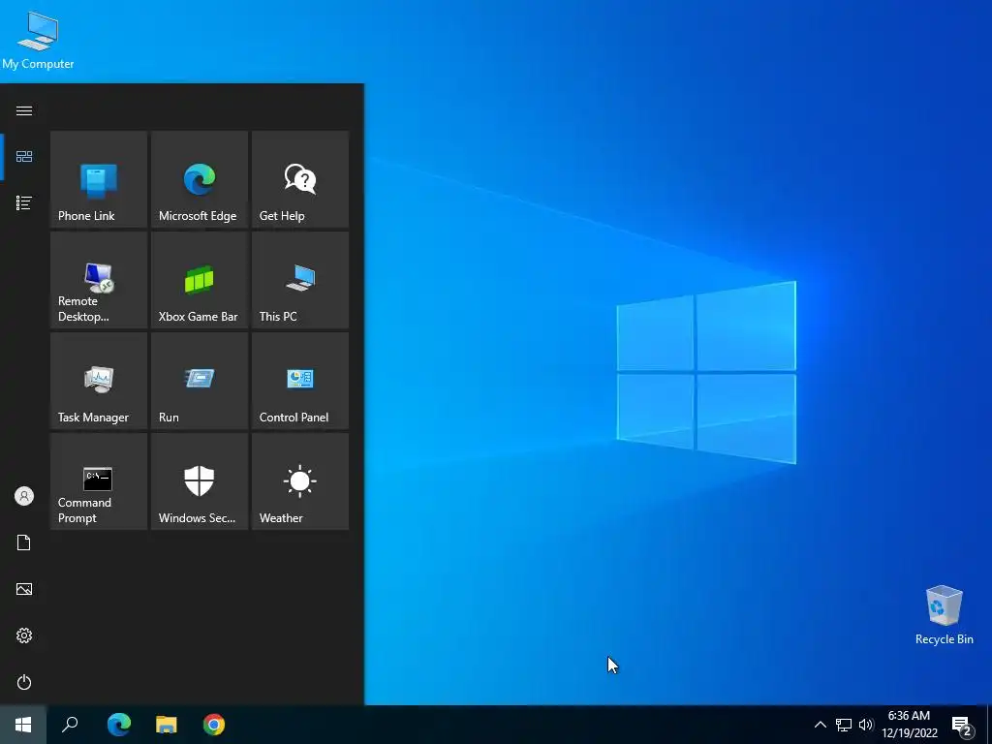Viewport: 992px width, 744px height.
Task: Open Remote Desktop Connection tile
Action: (99, 280)
